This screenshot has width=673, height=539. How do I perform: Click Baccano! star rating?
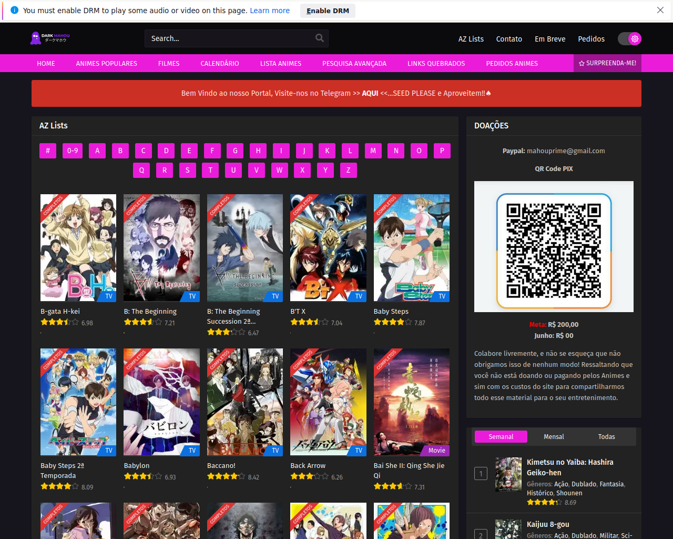[226, 476]
